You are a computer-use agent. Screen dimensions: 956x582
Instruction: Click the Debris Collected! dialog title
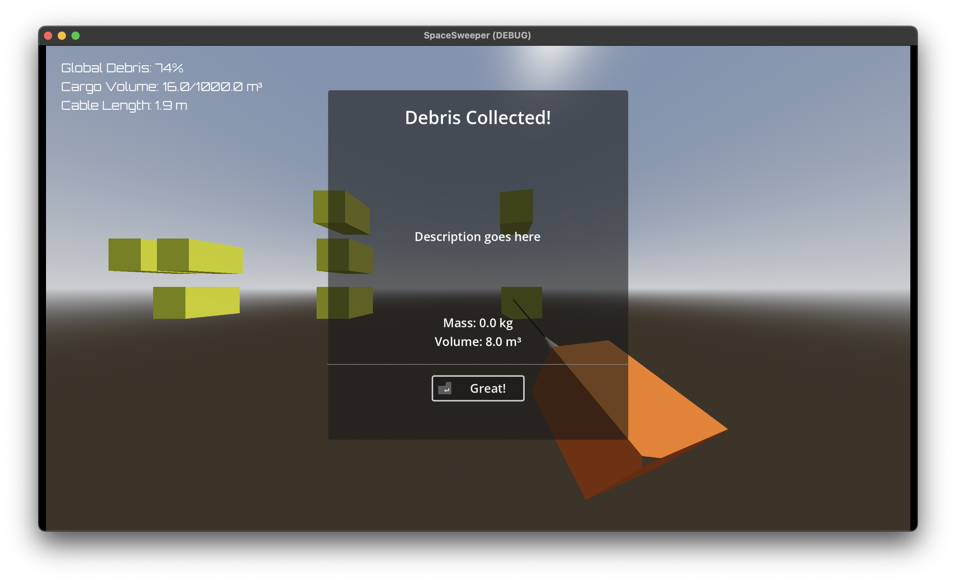[x=478, y=118]
